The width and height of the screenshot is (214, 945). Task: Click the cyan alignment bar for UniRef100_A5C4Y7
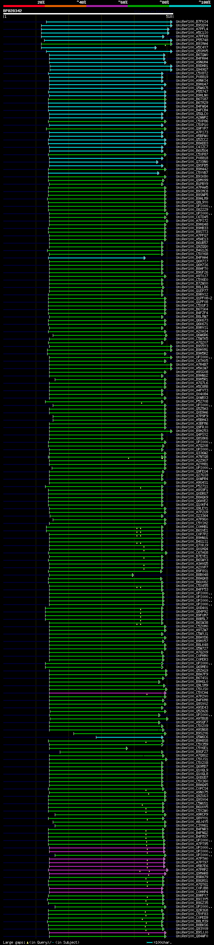click(x=99, y=48)
